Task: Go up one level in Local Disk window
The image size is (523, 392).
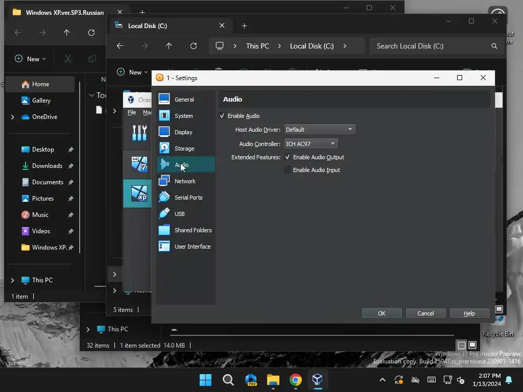Action: (169, 46)
